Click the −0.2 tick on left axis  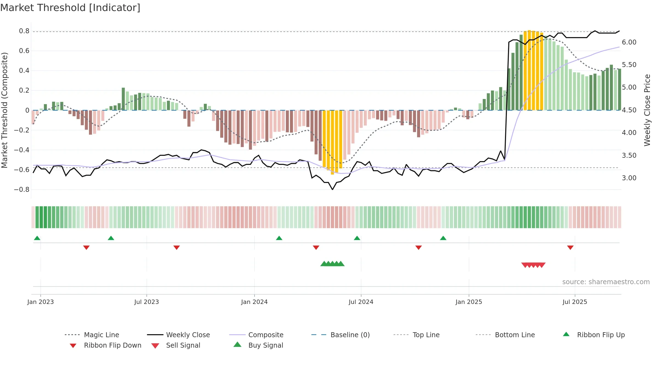pyautogui.click(x=22, y=130)
